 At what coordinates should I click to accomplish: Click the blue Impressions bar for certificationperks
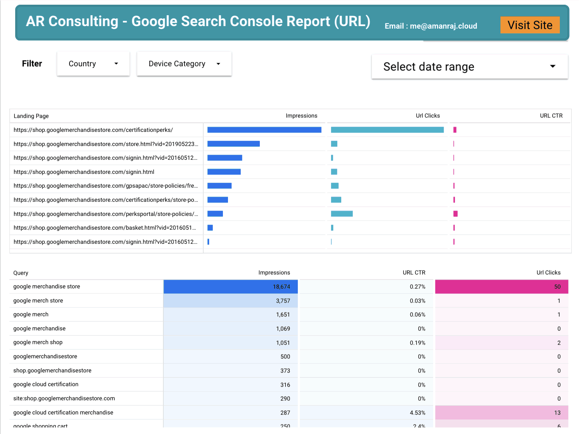coord(264,130)
